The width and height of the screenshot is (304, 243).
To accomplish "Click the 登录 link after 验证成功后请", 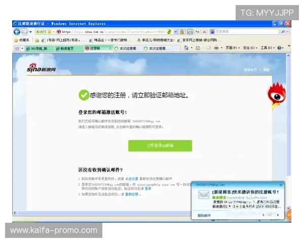I will point(148,188).
